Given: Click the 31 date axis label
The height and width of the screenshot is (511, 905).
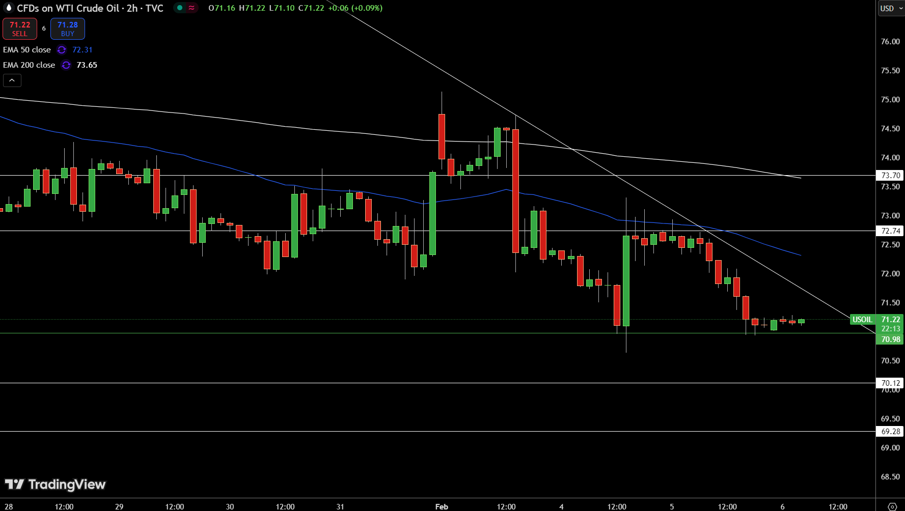Looking at the screenshot, I should tap(340, 506).
